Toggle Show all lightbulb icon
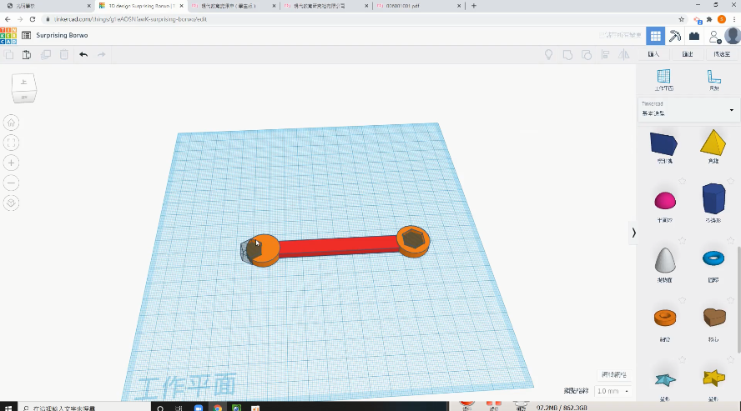The image size is (741, 411). (549, 55)
